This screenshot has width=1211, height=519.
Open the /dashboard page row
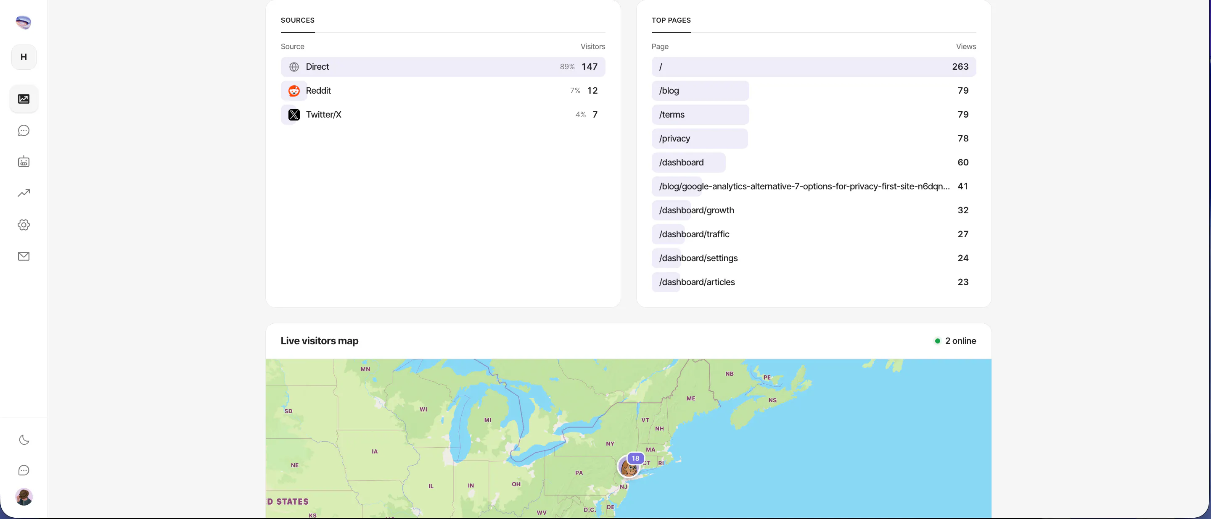(813, 163)
